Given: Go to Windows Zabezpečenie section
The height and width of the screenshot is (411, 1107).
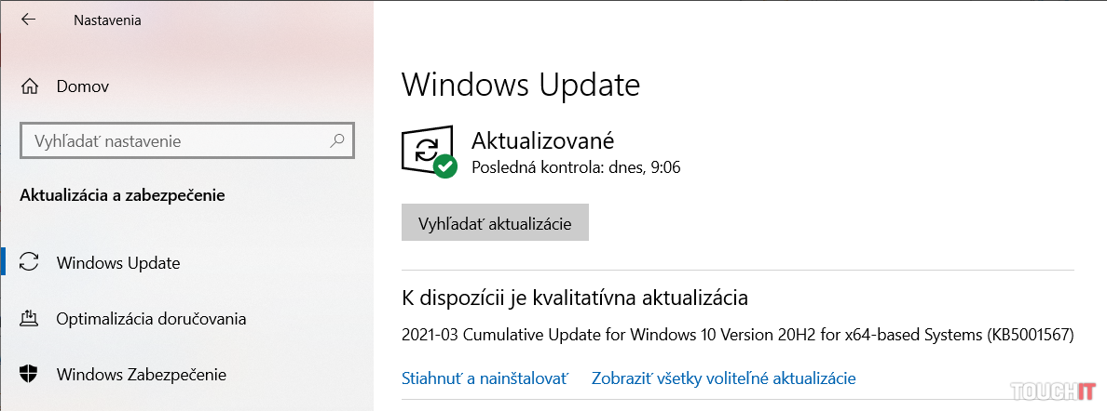Looking at the screenshot, I should (x=141, y=375).
